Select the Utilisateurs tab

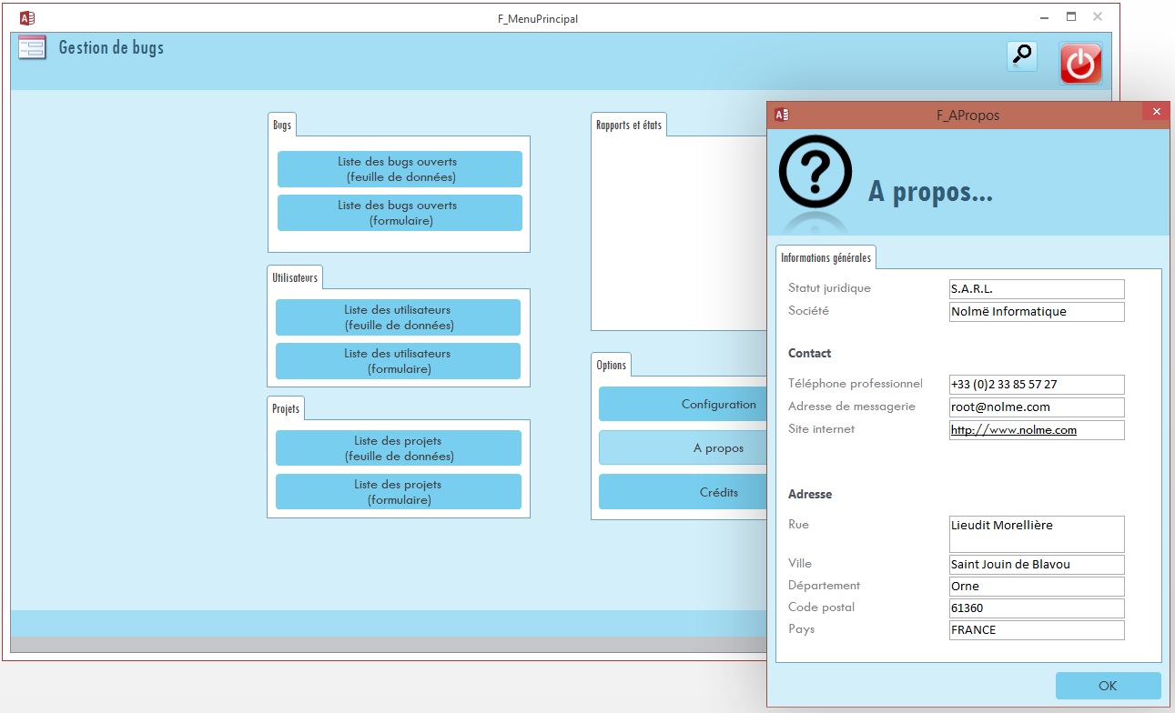[295, 277]
